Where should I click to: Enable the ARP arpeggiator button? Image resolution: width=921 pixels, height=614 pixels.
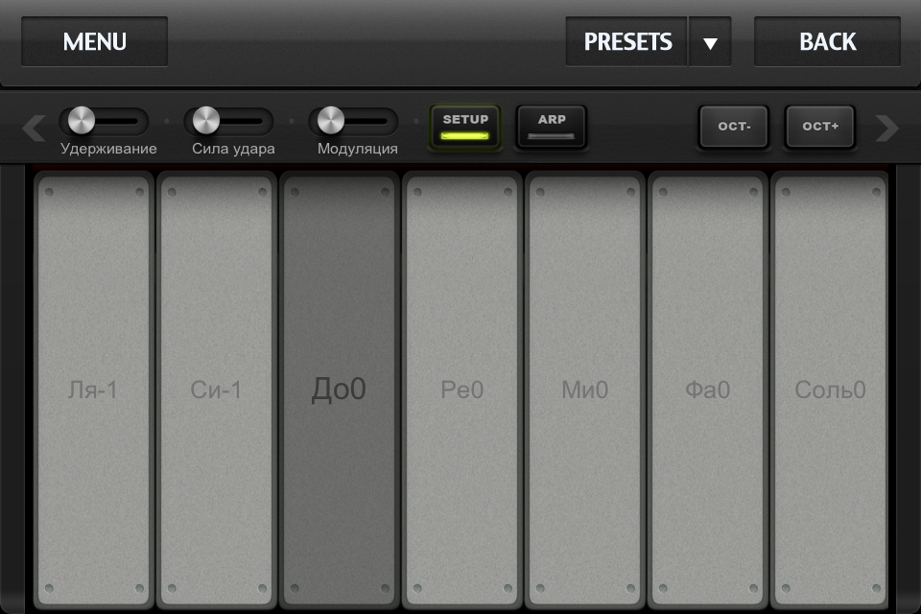(x=552, y=127)
